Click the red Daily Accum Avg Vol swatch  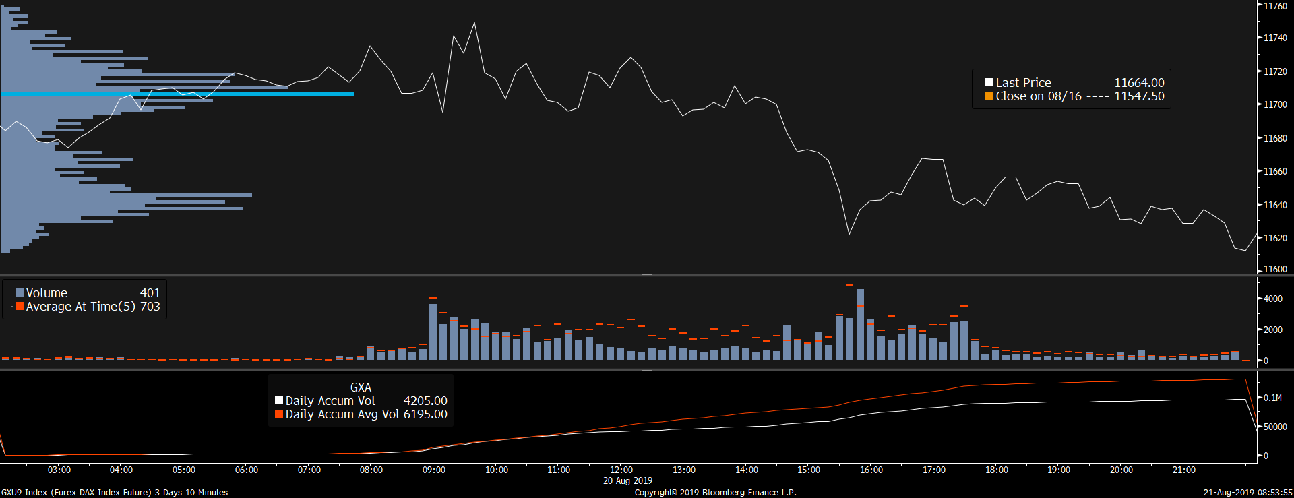(x=279, y=414)
